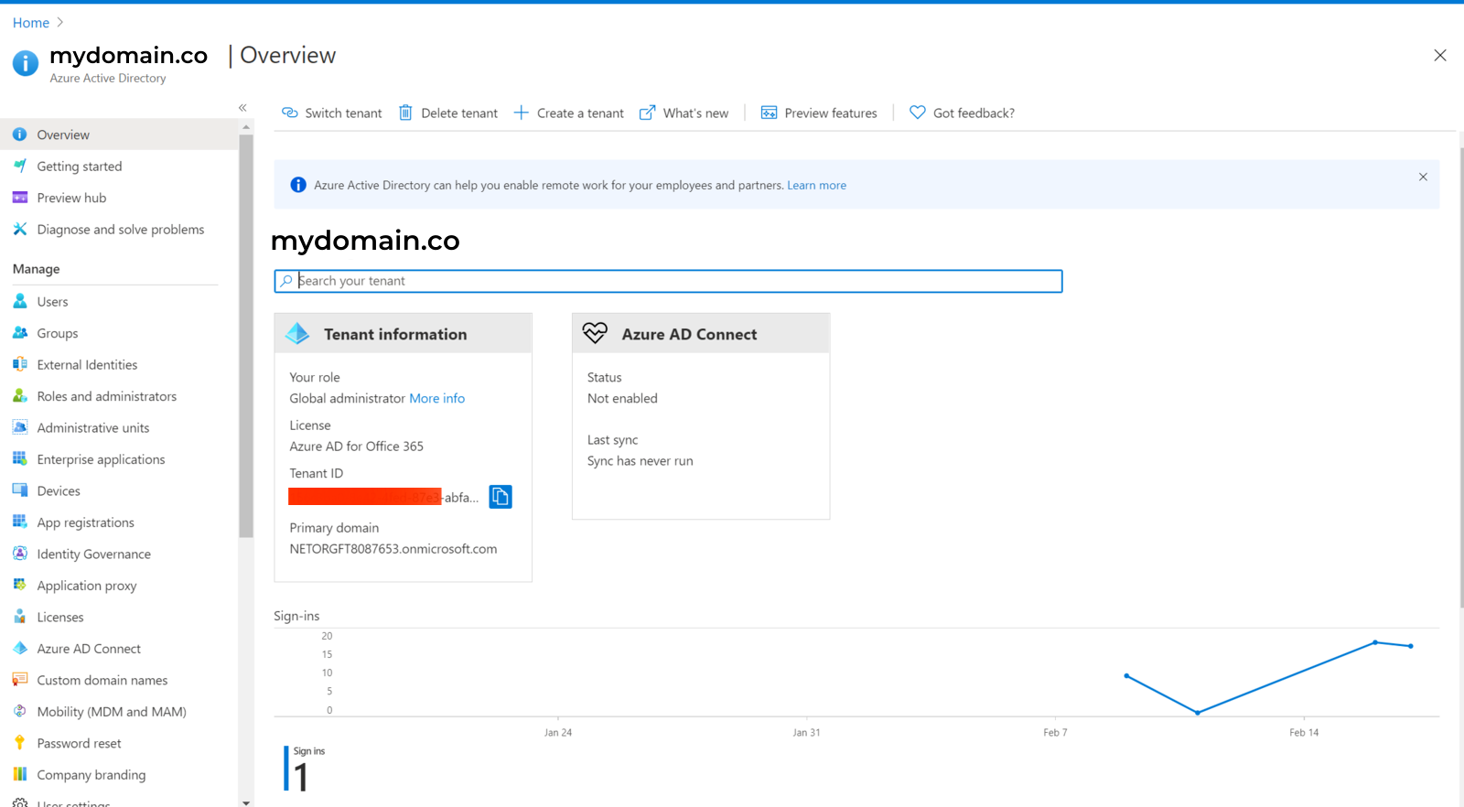Click the Sign ins count legend
The width and height of the screenshot is (1464, 807).
(x=305, y=769)
